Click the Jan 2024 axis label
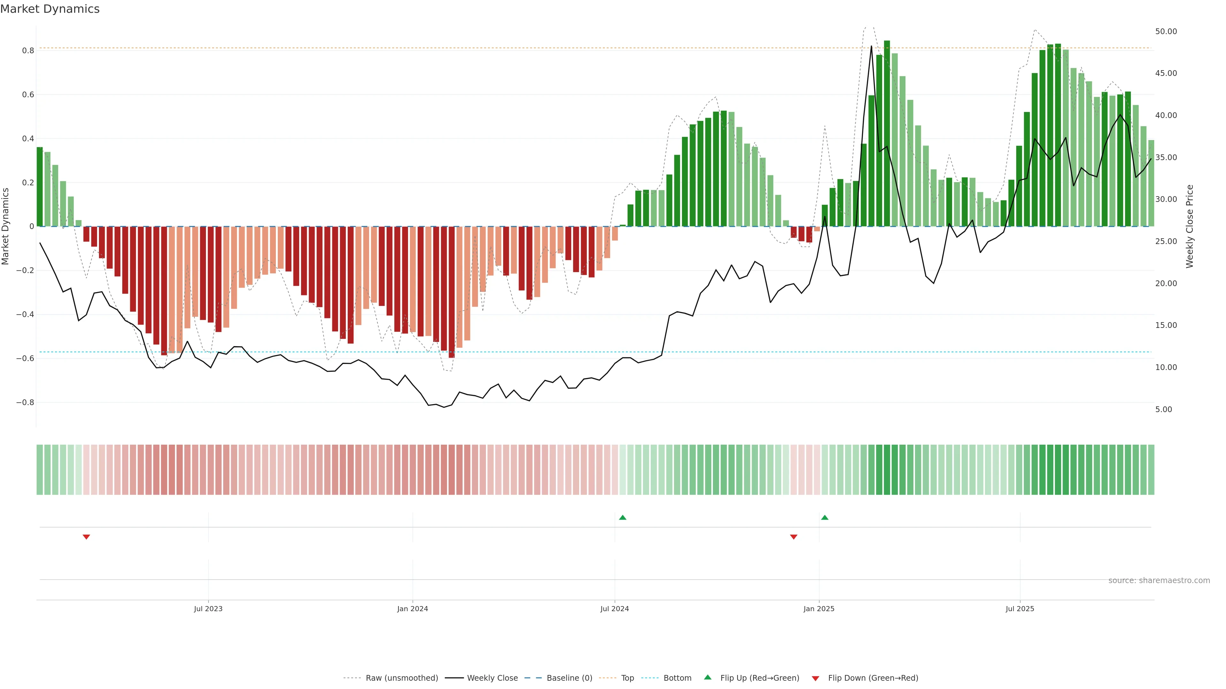This screenshot has width=1226, height=689. click(412, 609)
